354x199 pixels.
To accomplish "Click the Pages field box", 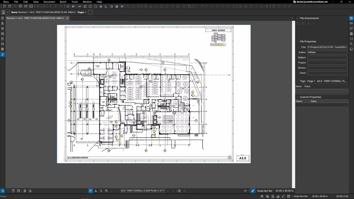I will pos(90,12).
